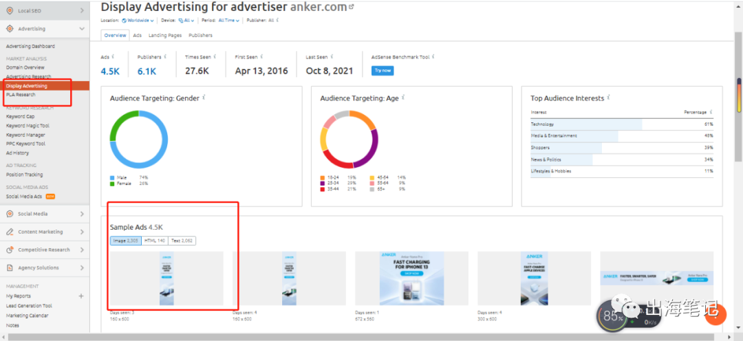Click the beta badge beside Social Media Ads
This screenshot has width=743, height=341.
(51, 196)
